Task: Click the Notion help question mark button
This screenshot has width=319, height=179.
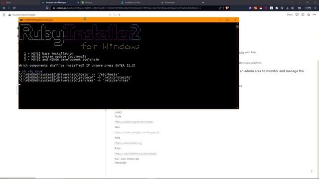Action: pos(312,172)
